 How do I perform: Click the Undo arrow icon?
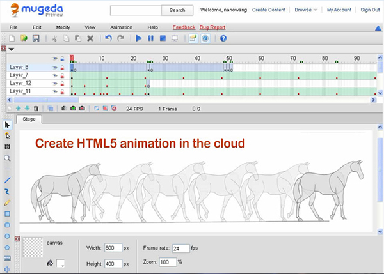[108, 39]
